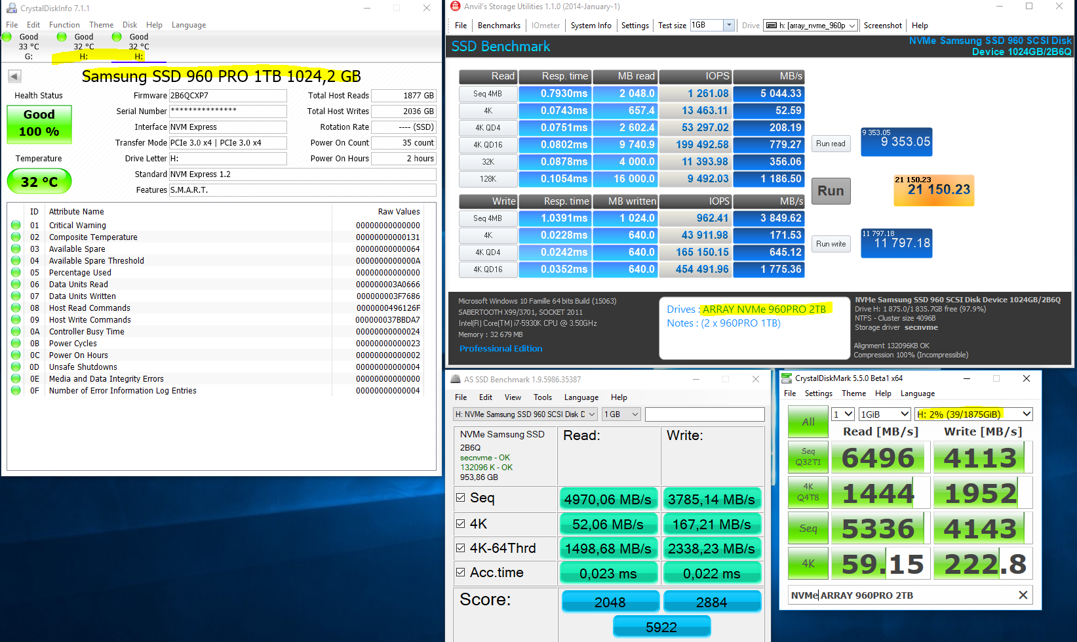Click the Drives ARRAY NVMe 960PRO 2TB text
Viewport: 1077px width, 642px height.
[747, 310]
